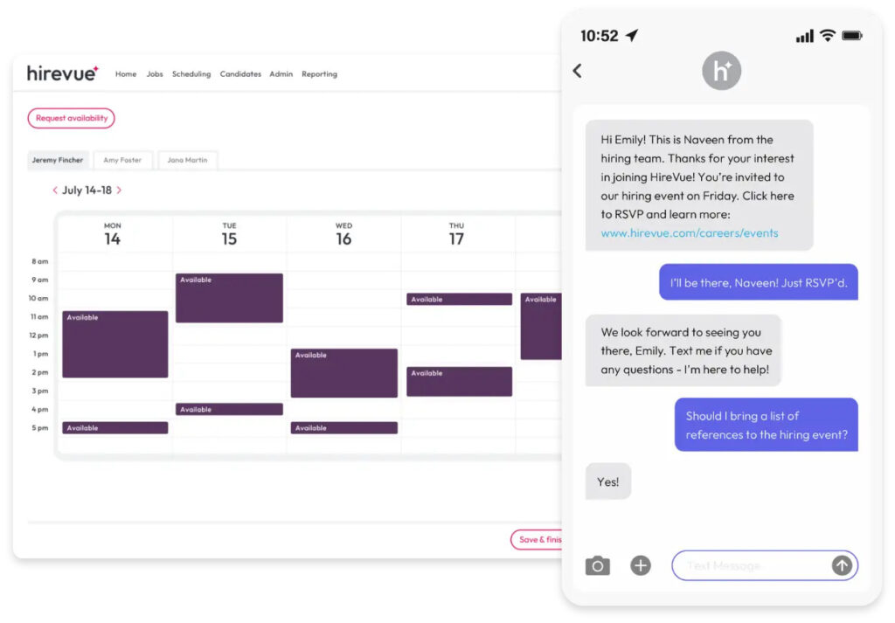Switch to the Amy Foster tab
Screen dimensions: 895x623
pos(122,160)
